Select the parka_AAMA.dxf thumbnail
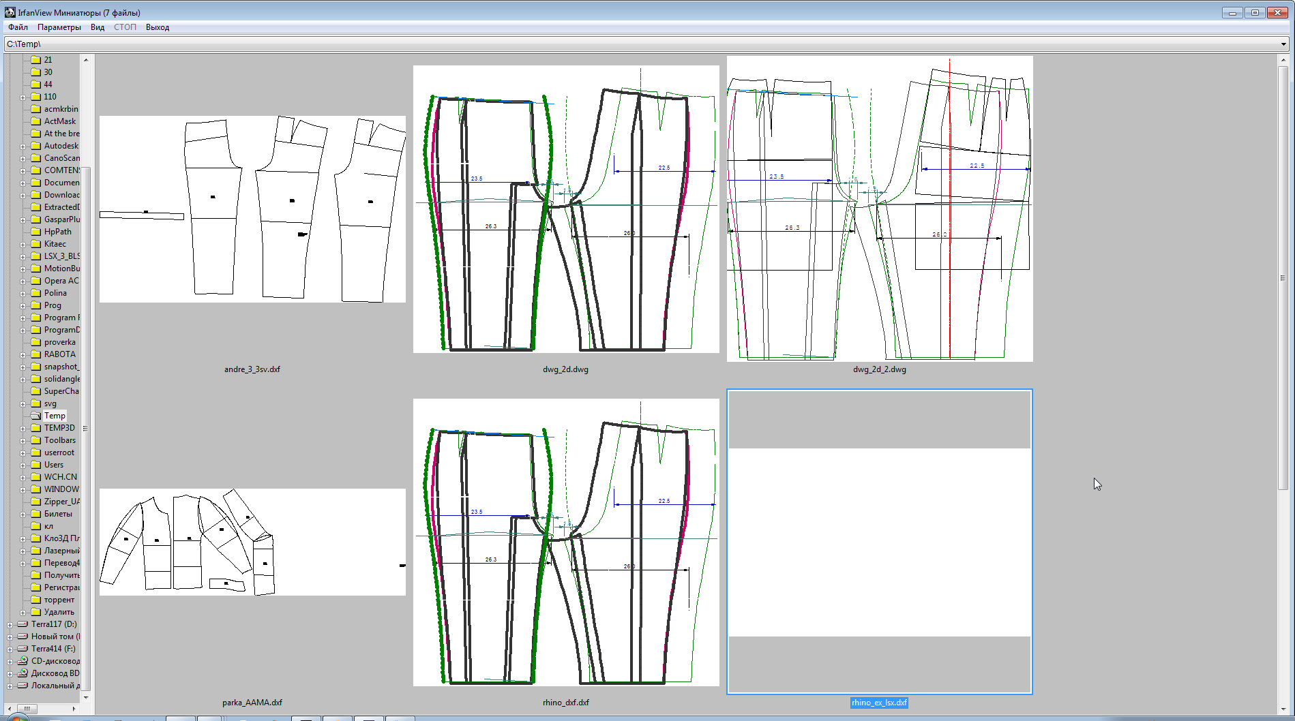The height and width of the screenshot is (721, 1295). click(252, 542)
